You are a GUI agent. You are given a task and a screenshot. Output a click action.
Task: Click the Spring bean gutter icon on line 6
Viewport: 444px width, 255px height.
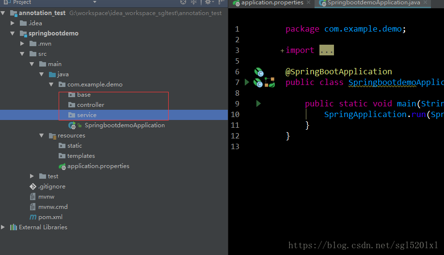click(259, 72)
